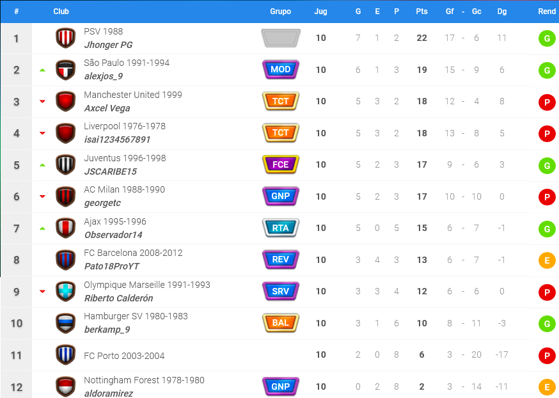Click the Olympique Marseille cross shield icon
Screen dimensions: 559x398
66,291
